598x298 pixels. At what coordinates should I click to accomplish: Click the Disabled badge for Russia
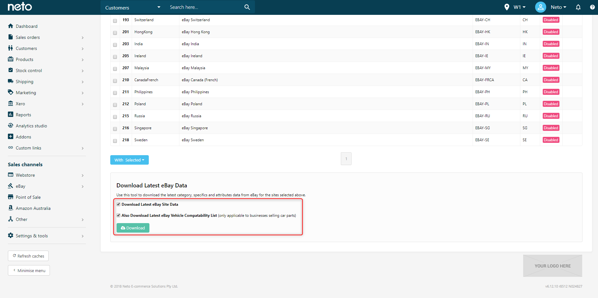point(551,116)
